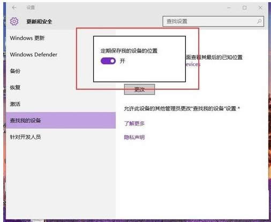This screenshot has height=222, width=271.
Task: Click the text 允许此设备的其他管理员更改
Action: coord(157,108)
